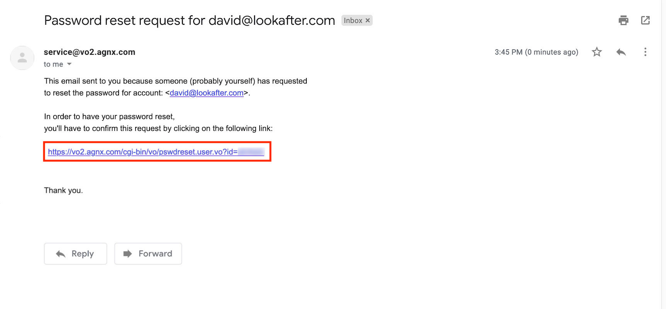The width and height of the screenshot is (666, 309).
Task: Open the david@lookafter.com link in the body
Action: click(x=206, y=93)
